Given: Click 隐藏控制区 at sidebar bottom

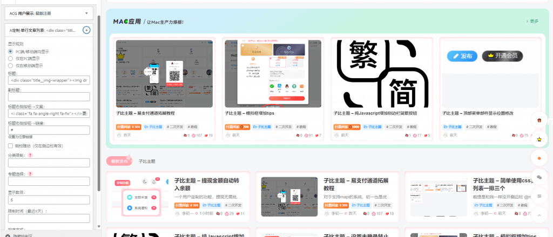Looking at the screenshot, I should 23,235.
